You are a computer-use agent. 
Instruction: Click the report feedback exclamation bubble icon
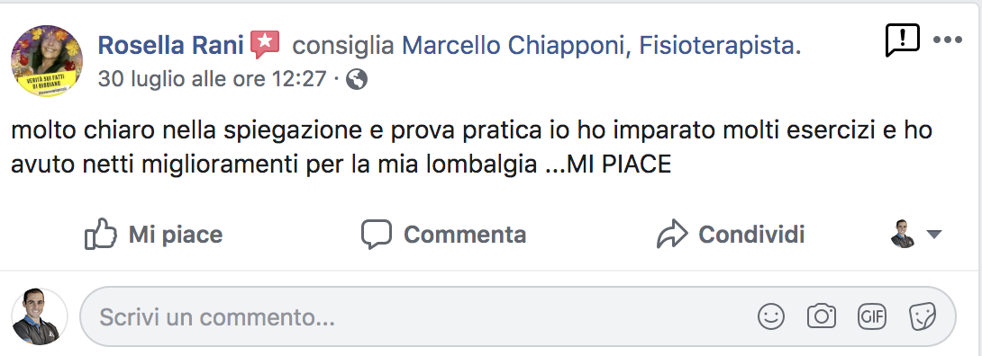tap(903, 40)
